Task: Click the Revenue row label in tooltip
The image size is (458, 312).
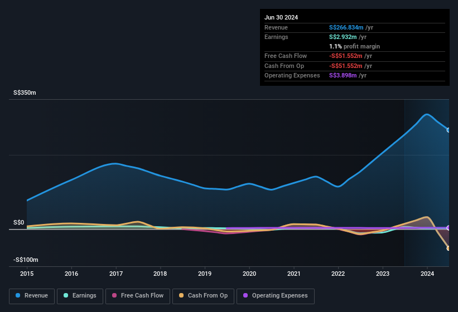Action: click(276, 27)
